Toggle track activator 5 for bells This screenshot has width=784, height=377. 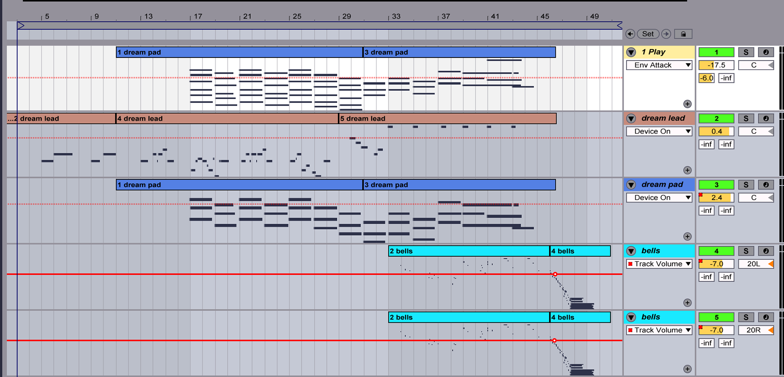click(x=716, y=317)
